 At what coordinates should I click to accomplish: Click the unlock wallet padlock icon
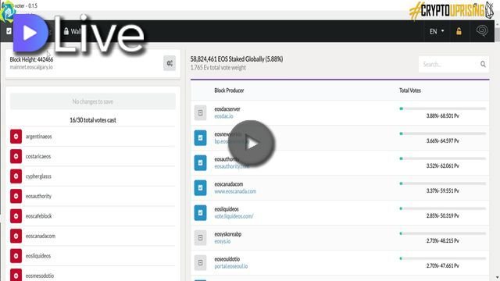click(459, 31)
